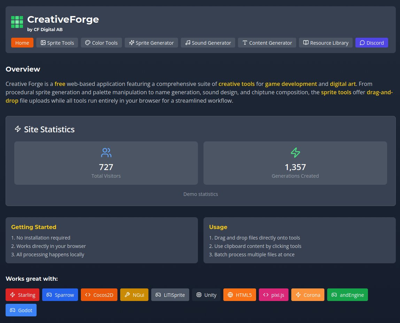Click the sparkle icon on Sprite Generator
The width and height of the screenshot is (400, 323).
[x=132, y=43]
